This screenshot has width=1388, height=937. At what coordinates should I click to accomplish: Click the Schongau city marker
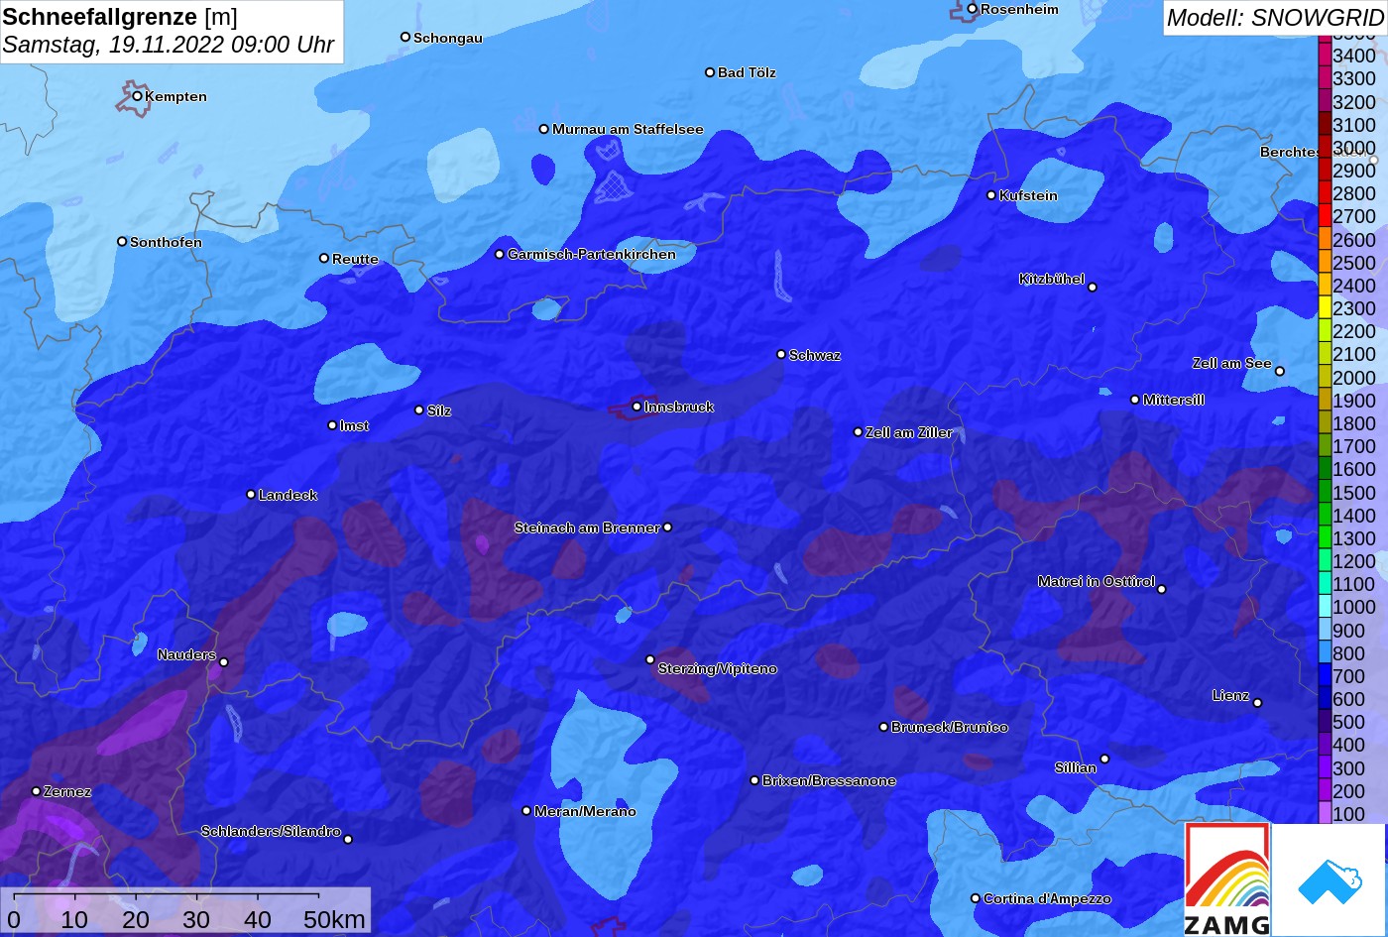click(x=405, y=37)
